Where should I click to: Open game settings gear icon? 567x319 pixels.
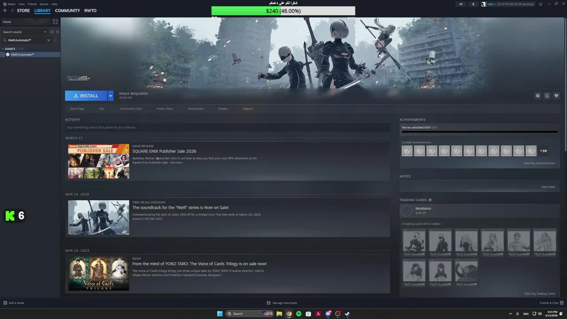(x=538, y=96)
